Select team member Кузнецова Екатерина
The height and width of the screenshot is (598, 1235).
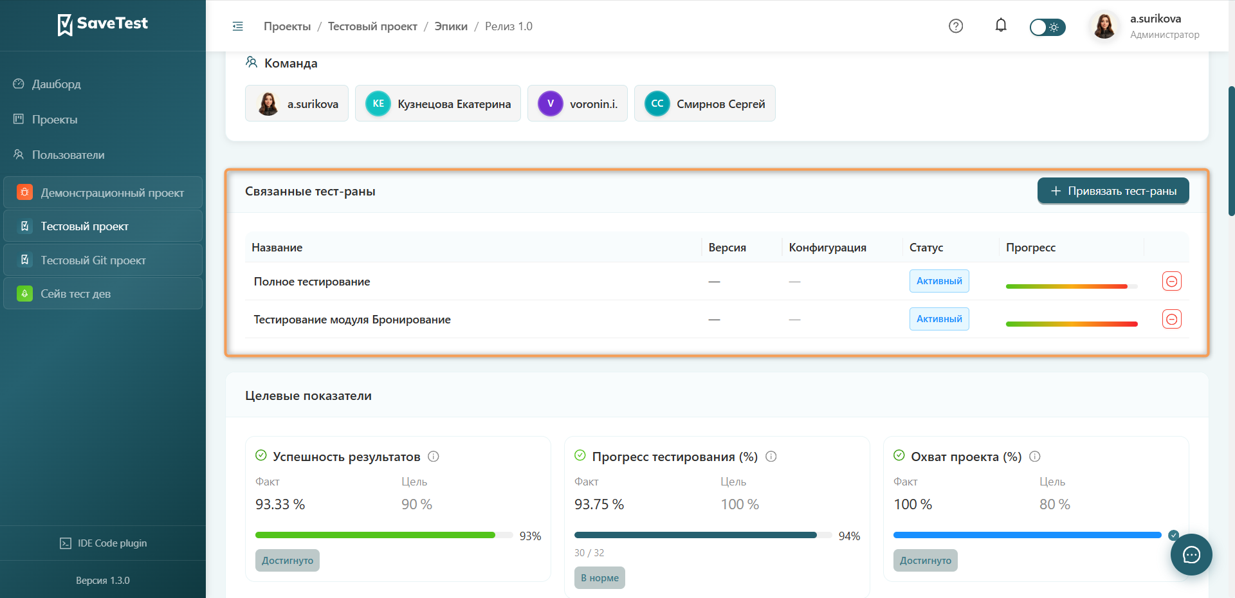pos(438,104)
